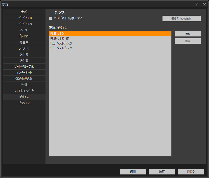This screenshot has height=178, width=209.
Task: Open the ライブラリ settings page
Action: point(24,48)
